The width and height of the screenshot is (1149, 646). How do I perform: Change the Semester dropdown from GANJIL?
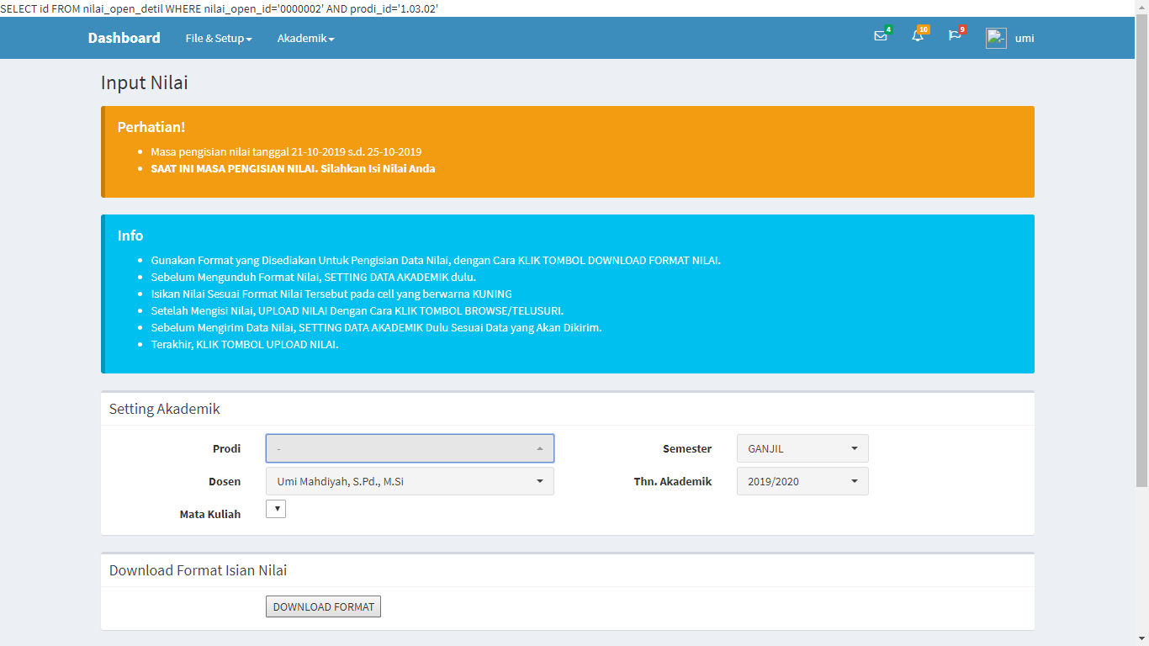pyautogui.click(x=802, y=448)
